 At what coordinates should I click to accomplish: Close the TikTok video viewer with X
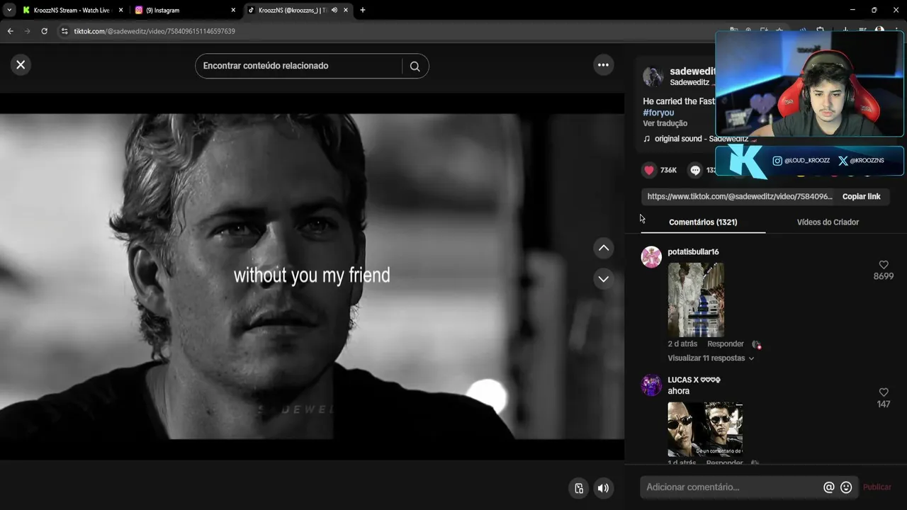pyautogui.click(x=21, y=64)
